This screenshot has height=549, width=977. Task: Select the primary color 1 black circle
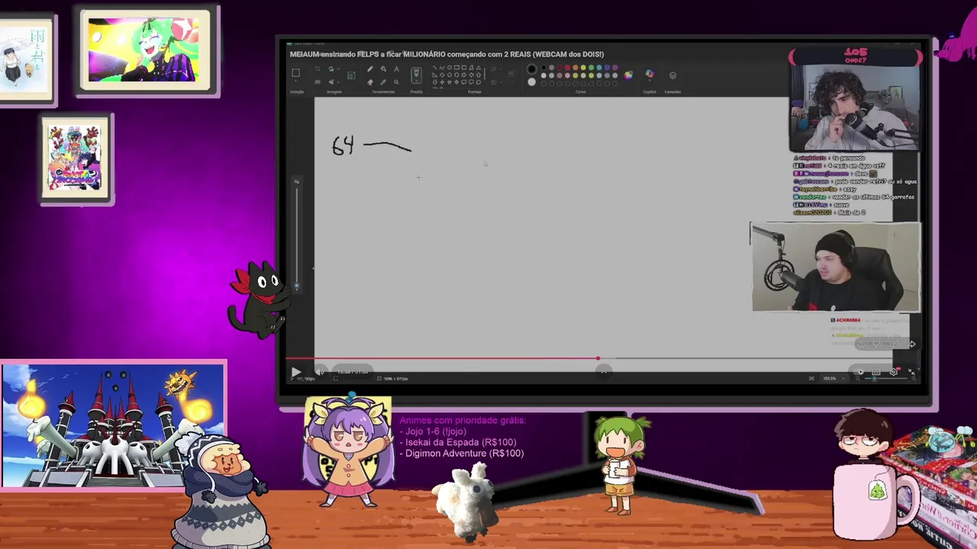pos(532,69)
